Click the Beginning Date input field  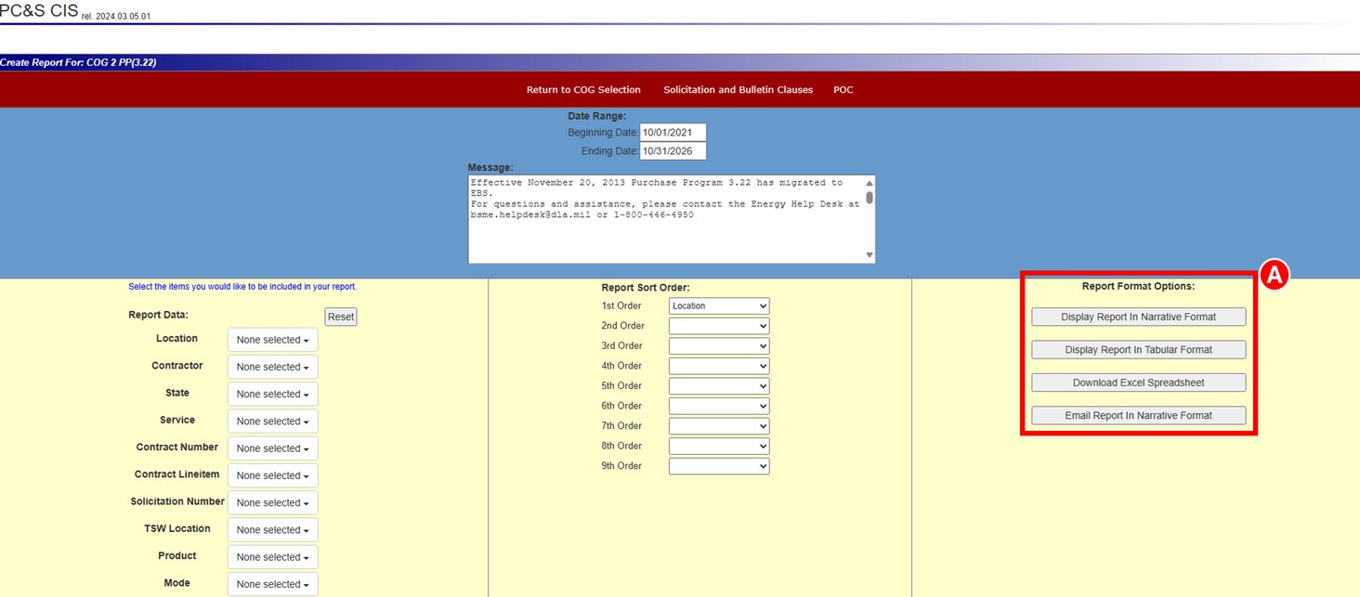[673, 133]
